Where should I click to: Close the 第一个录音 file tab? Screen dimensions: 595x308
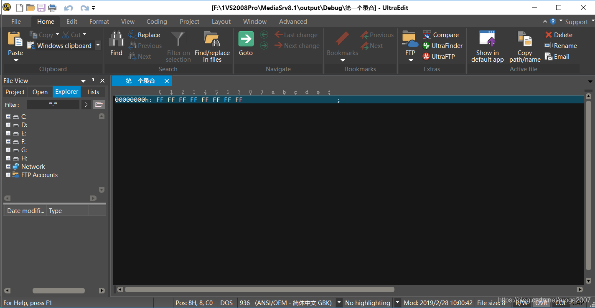[x=167, y=81]
